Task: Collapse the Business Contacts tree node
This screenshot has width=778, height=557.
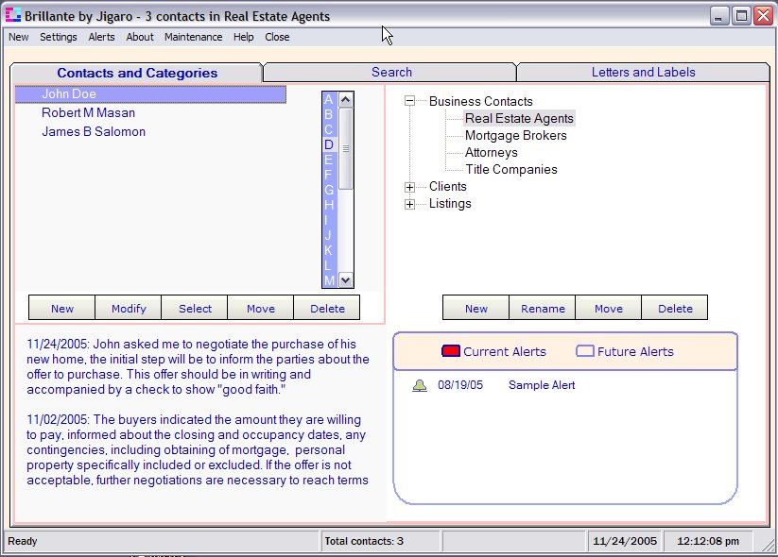Action: 409,102
